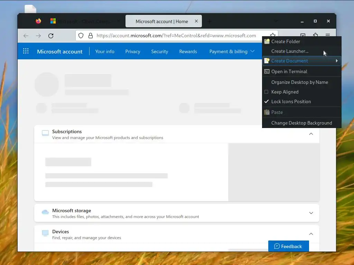Click the Feedback button
354x265 pixels.
click(289, 246)
